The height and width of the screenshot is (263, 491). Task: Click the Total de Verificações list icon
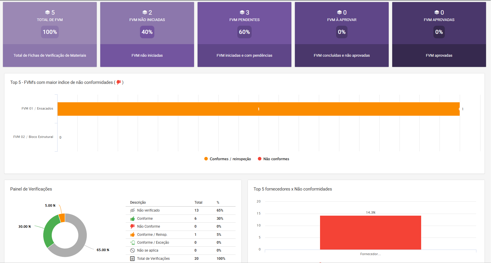[x=132, y=259]
